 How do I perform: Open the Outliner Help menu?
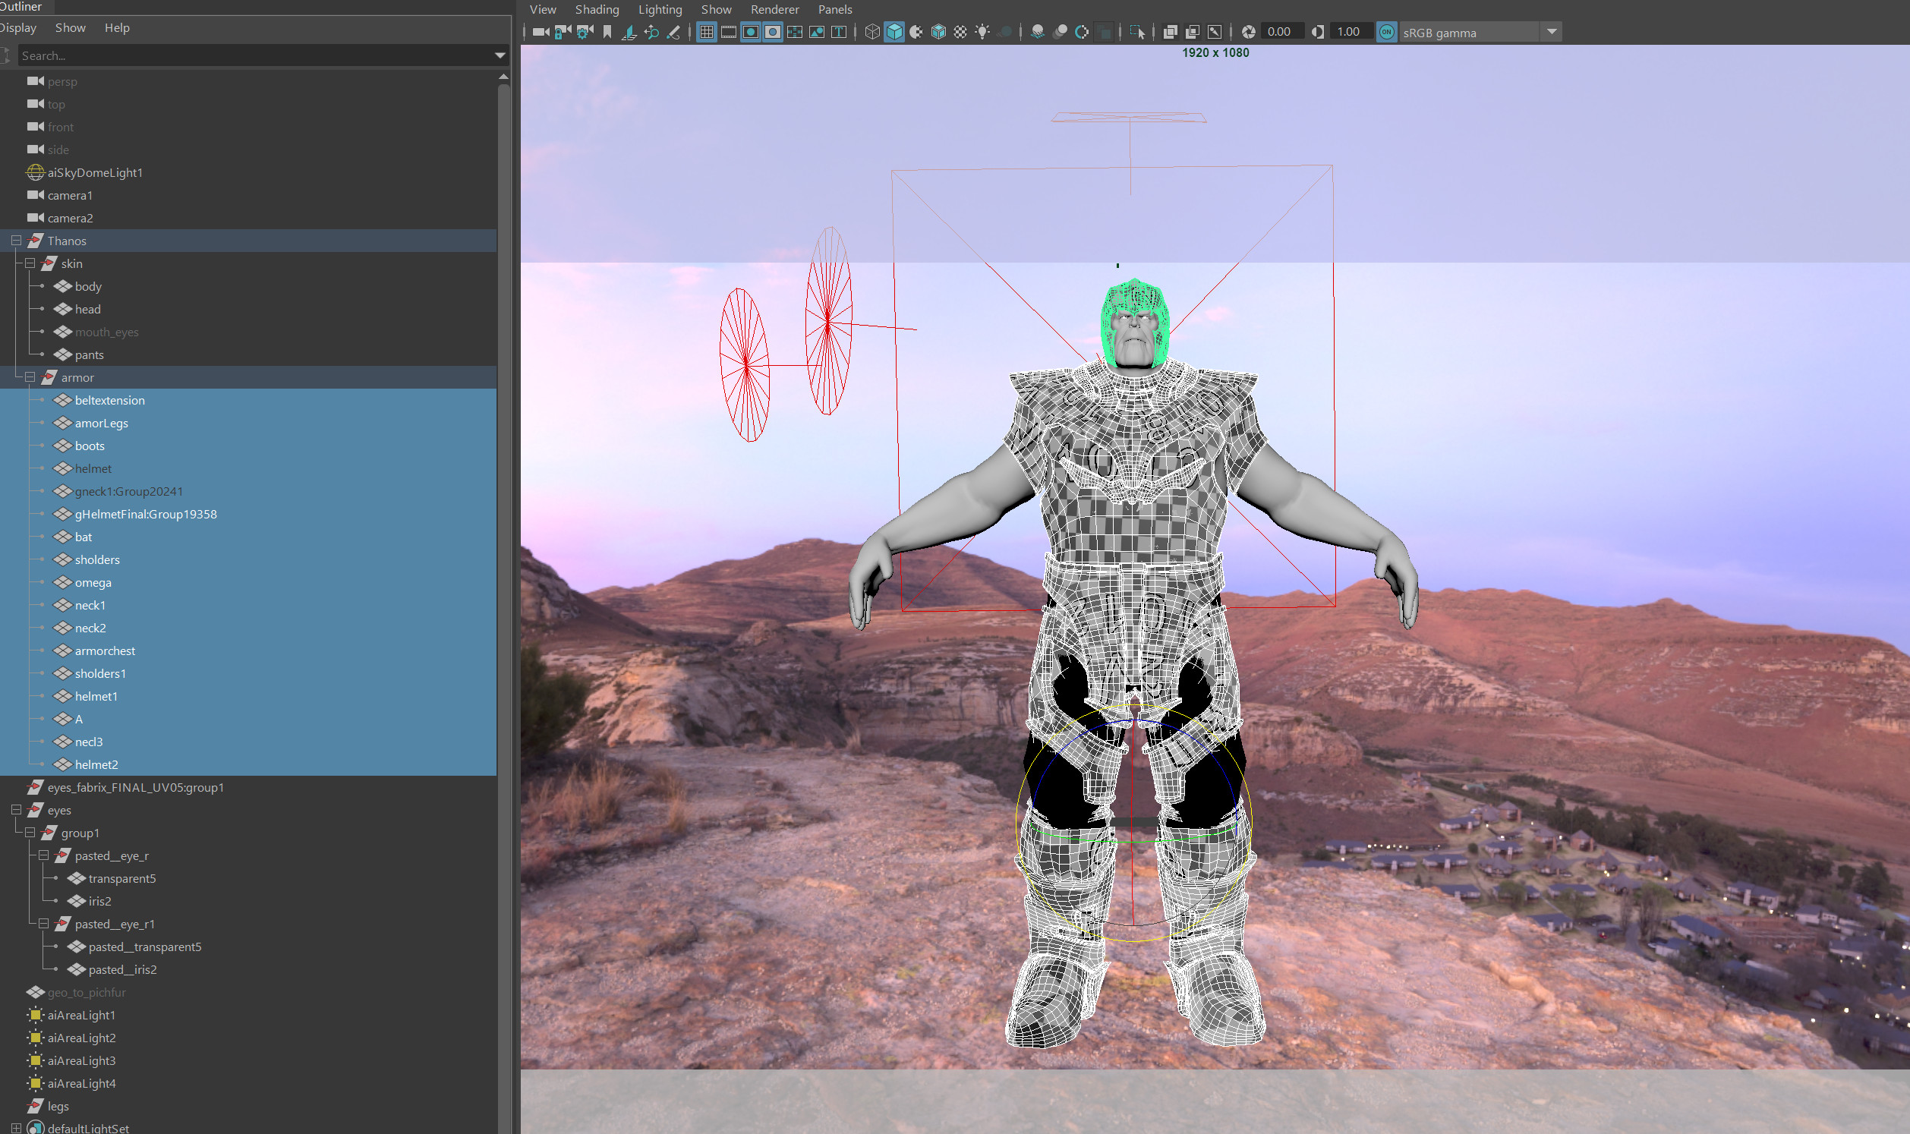click(x=117, y=27)
